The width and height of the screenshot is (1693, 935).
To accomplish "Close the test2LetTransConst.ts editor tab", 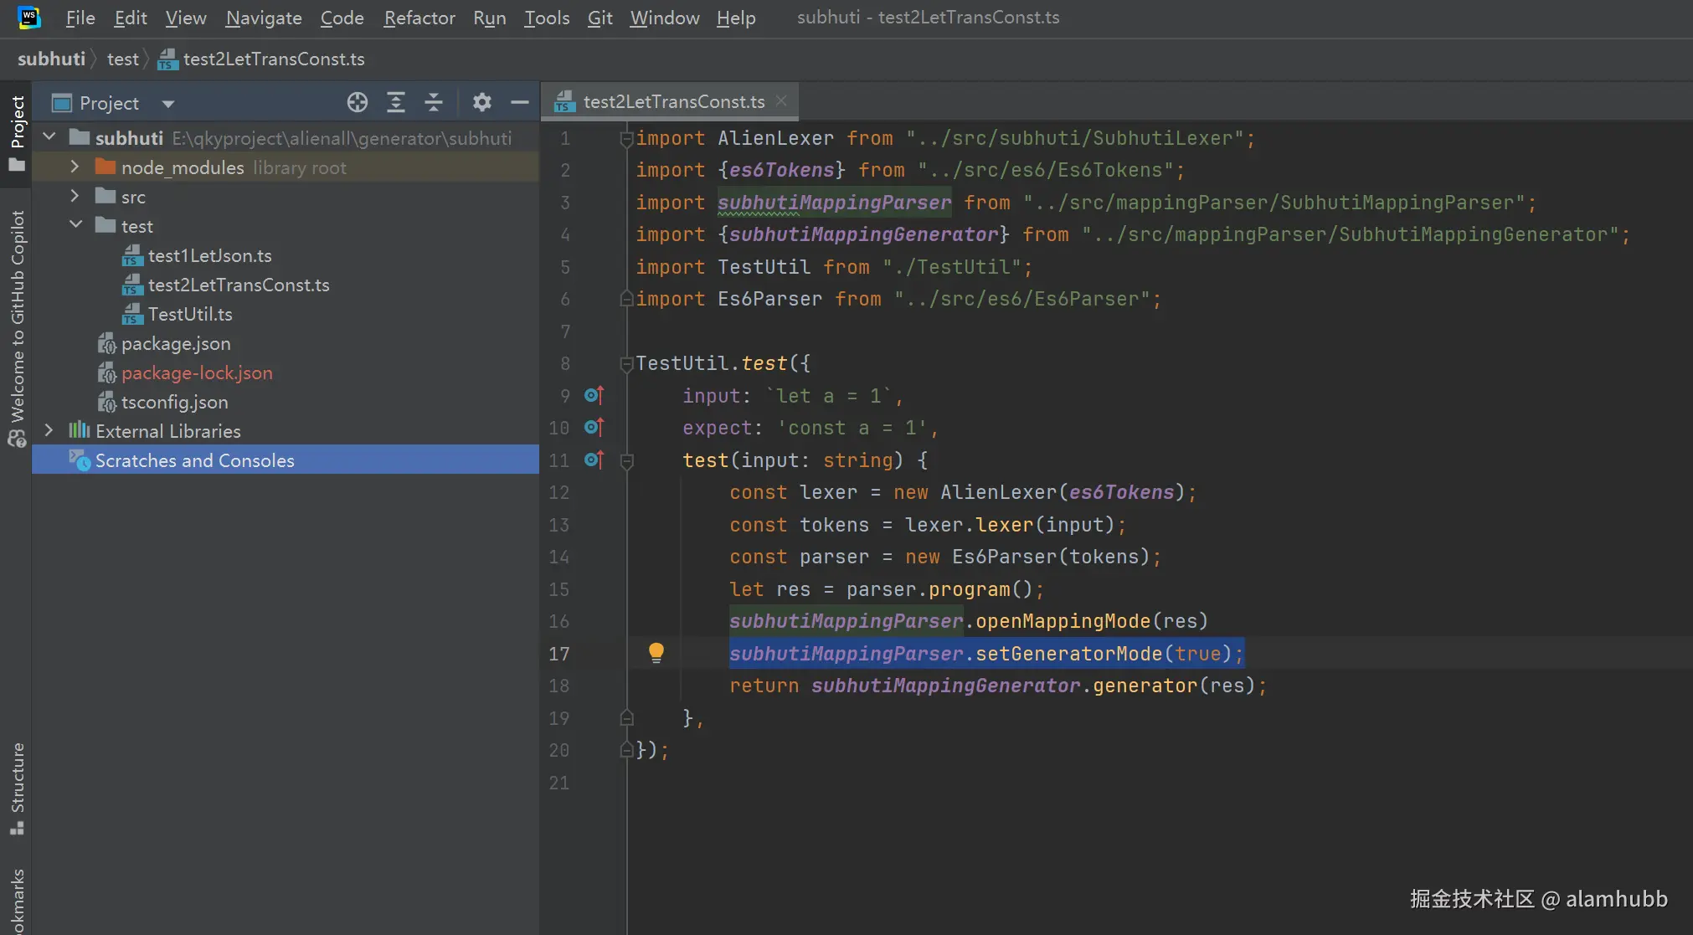I will (781, 100).
